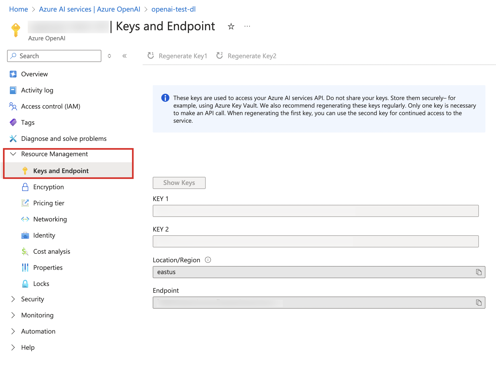
Task: Click the Identity briefcase icon
Action: point(25,235)
